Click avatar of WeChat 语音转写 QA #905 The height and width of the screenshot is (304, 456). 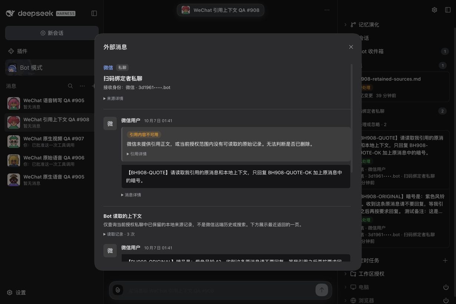[14, 103]
